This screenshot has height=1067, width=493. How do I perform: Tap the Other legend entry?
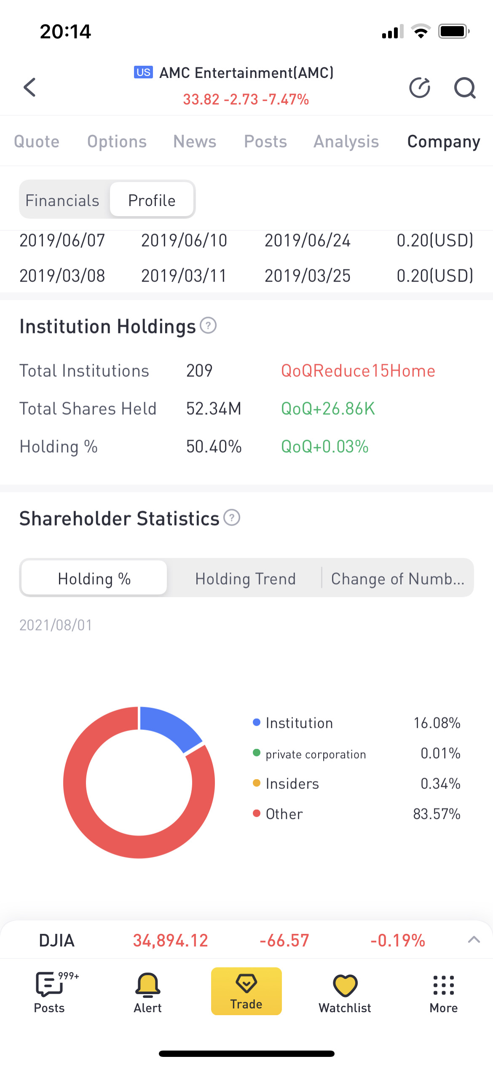pyautogui.click(x=284, y=814)
